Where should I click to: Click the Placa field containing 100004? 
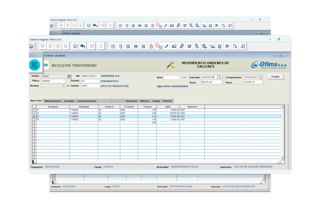pos(53,81)
